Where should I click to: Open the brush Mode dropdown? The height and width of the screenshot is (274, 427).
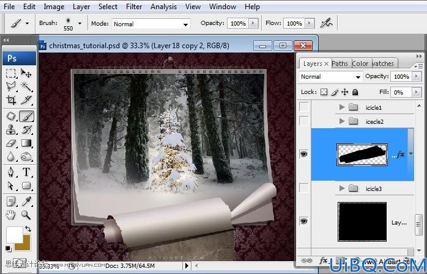(x=151, y=24)
